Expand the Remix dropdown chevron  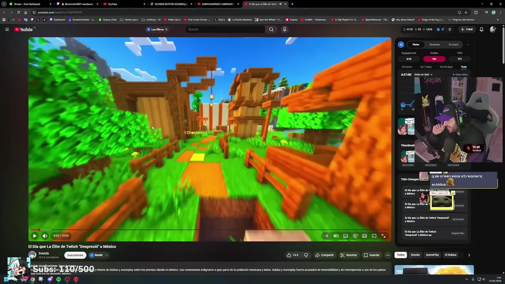[x=106, y=255]
